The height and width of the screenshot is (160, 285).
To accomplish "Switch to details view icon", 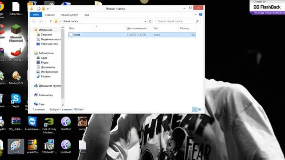I will 195,109.
